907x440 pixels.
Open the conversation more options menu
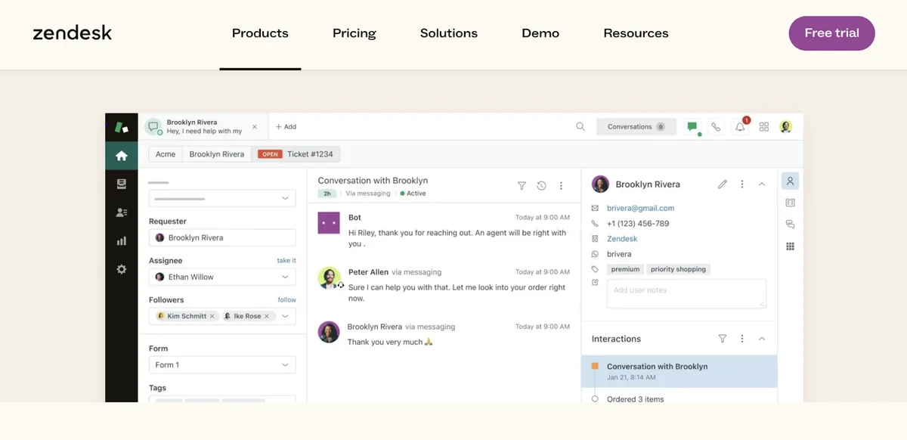[x=561, y=185]
